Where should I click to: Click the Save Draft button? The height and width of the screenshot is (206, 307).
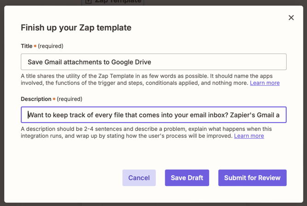(x=187, y=178)
